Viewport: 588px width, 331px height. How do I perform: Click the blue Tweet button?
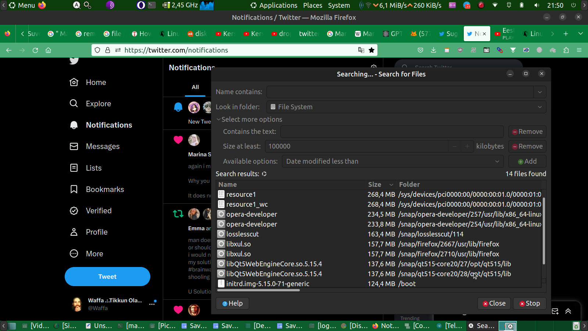(107, 277)
